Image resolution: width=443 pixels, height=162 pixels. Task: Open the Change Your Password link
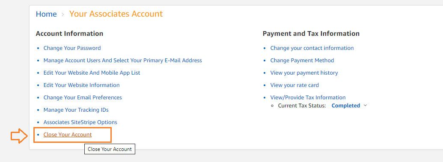click(x=72, y=48)
